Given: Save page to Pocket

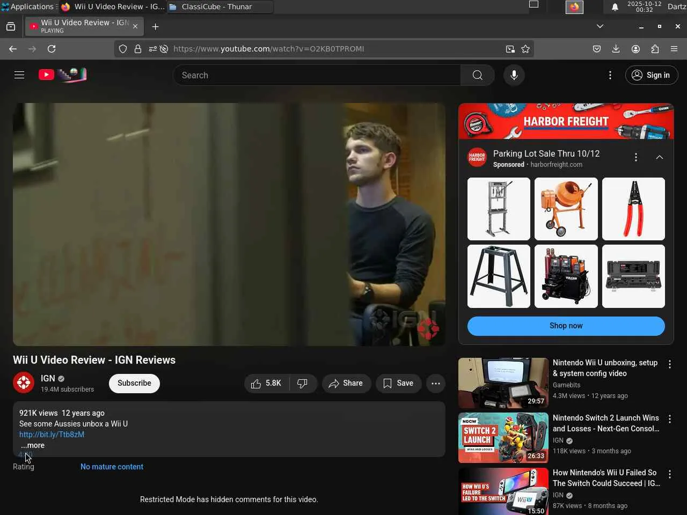Looking at the screenshot, I should point(596,49).
